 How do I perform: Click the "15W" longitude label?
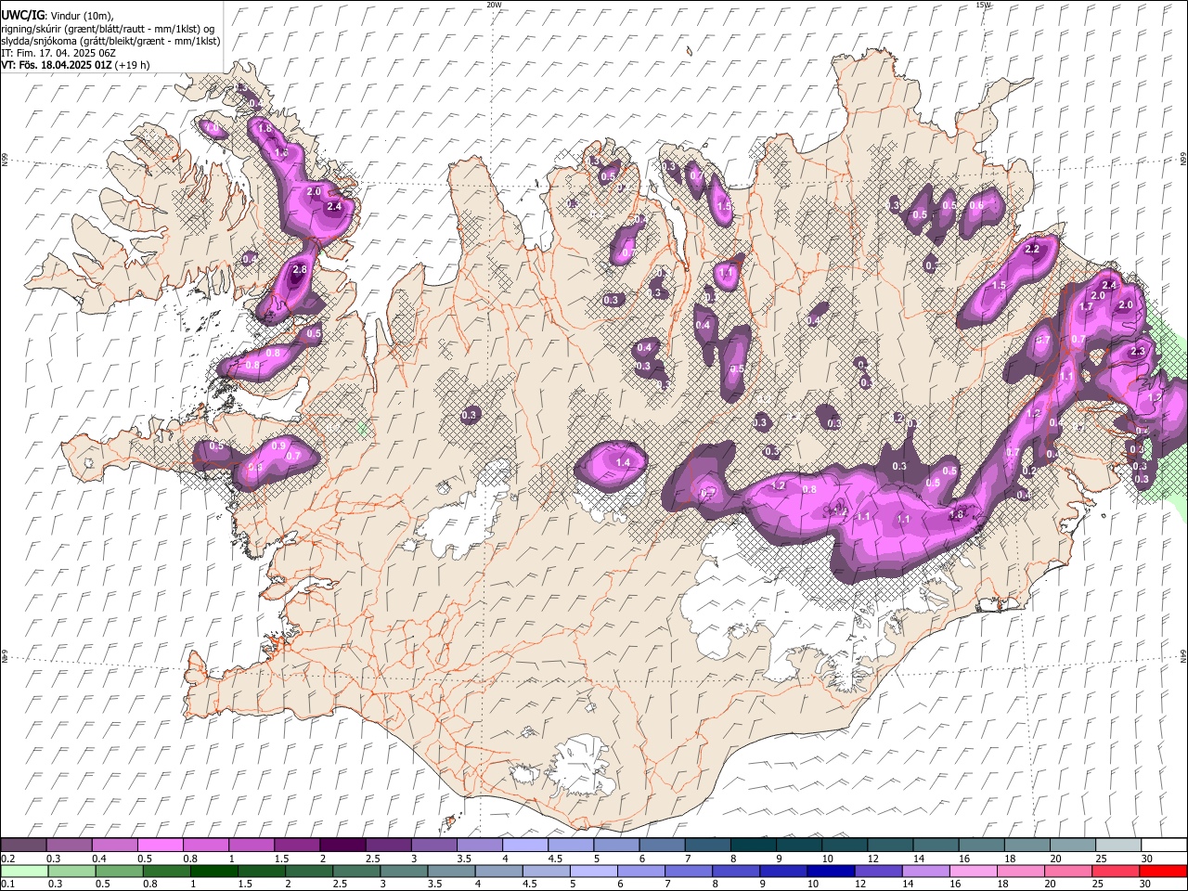point(984,5)
